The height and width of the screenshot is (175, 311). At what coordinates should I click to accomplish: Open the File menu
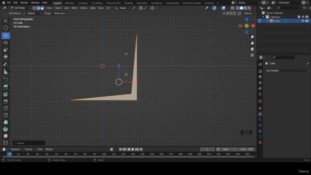coord(9,3)
